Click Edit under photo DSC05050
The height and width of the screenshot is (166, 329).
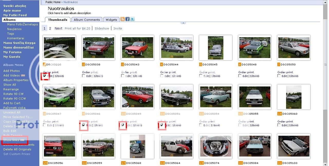284,76
